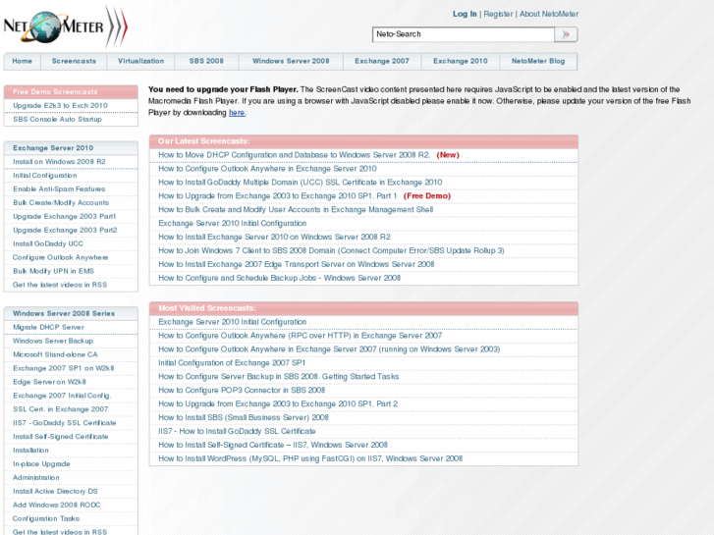Open Migrate DHCP Server sidebar link
The width and height of the screenshot is (714, 535).
(x=48, y=327)
